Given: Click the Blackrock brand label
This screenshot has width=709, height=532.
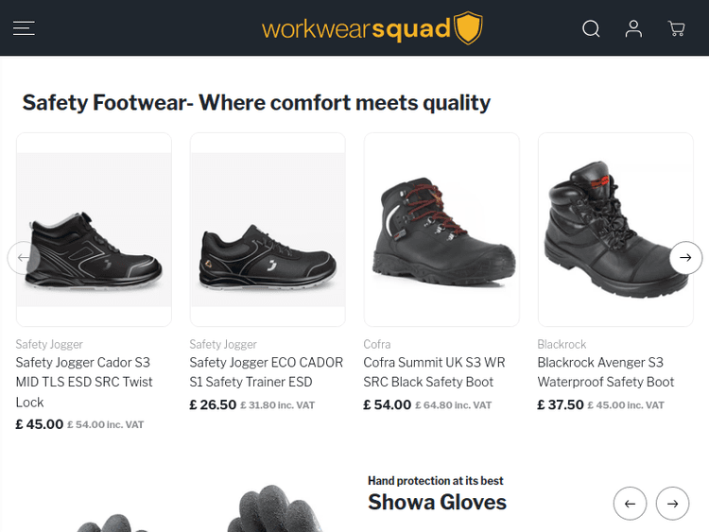Looking at the screenshot, I should coord(562,344).
